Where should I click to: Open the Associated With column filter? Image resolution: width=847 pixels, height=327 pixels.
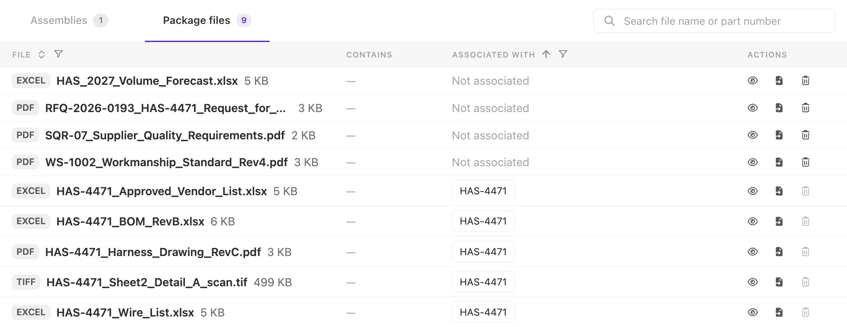pyautogui.click(x=563, y=54)
